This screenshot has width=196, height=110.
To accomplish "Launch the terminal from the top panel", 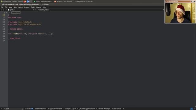I will pos(31,2).
